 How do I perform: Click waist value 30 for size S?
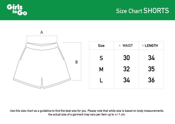pos(126,58)
